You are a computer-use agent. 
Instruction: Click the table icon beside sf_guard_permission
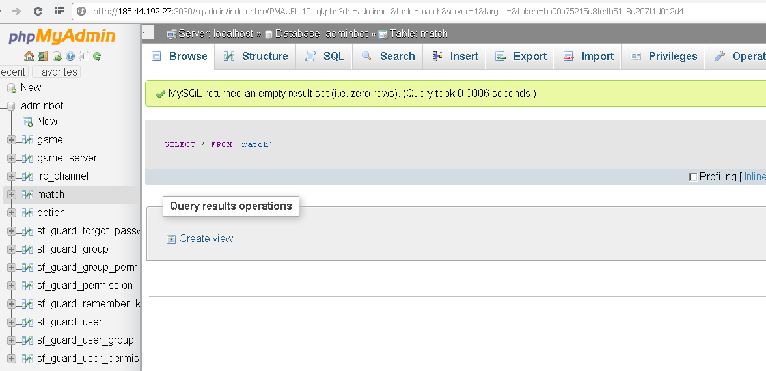click(x=28, y=286)
